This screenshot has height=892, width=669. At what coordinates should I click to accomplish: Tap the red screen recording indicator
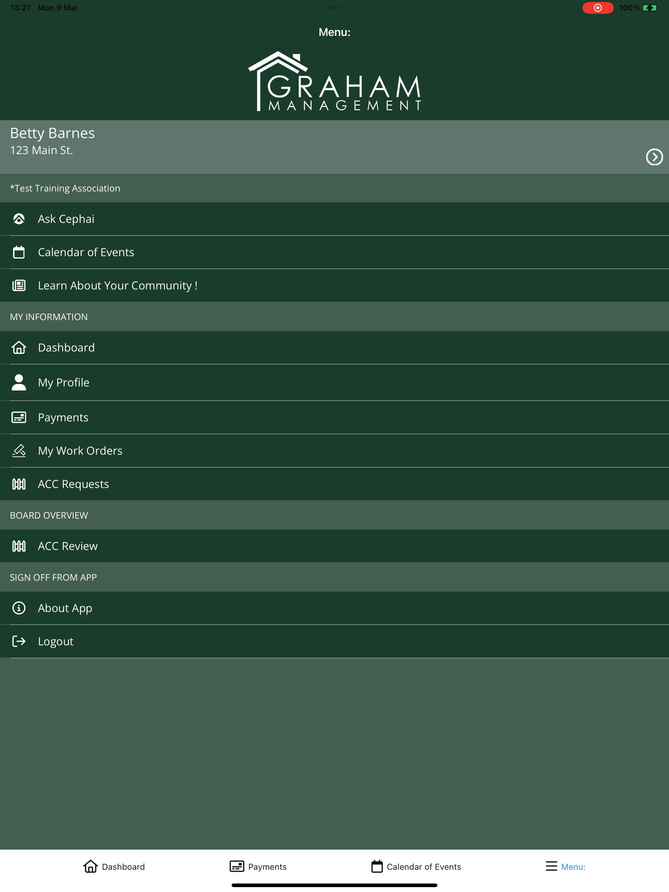point(597,8)
